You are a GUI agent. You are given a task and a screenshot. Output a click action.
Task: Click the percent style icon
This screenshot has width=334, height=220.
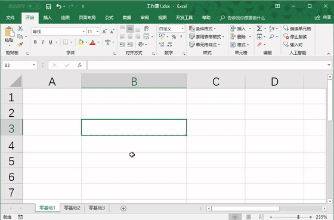click(x=174, y=36)
